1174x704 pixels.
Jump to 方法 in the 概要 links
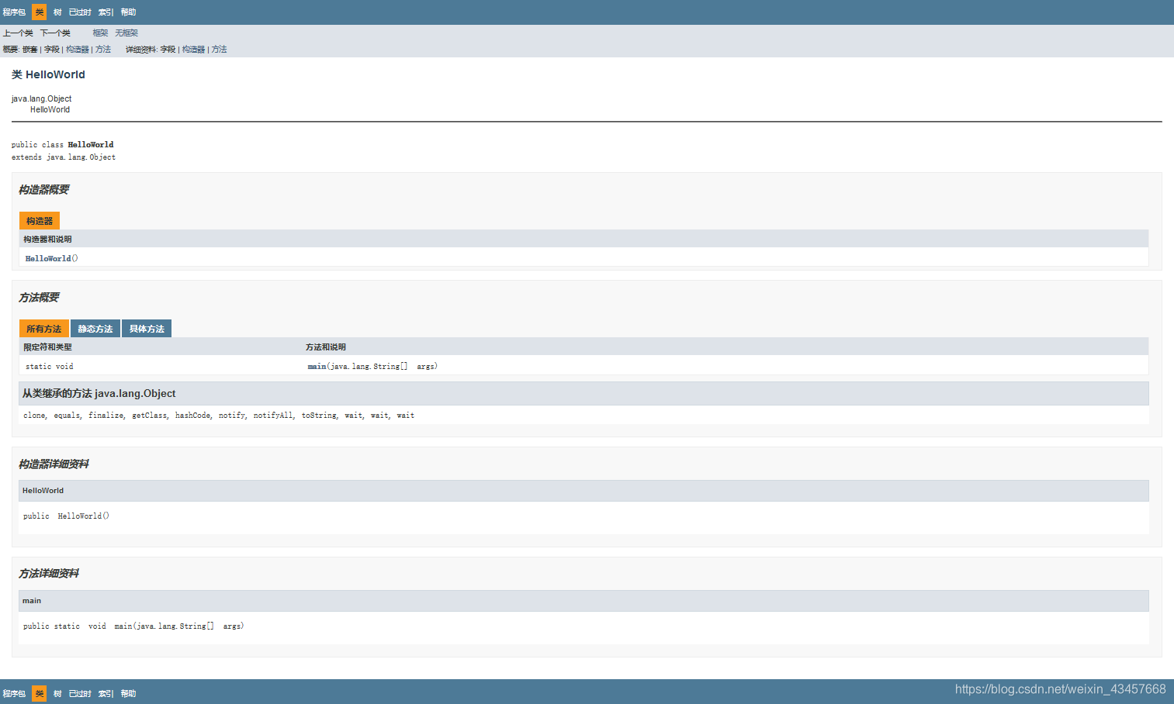click(x=103, y=50)
